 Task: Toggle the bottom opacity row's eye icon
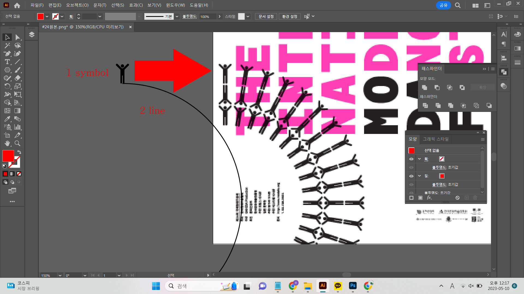(411, 192)
